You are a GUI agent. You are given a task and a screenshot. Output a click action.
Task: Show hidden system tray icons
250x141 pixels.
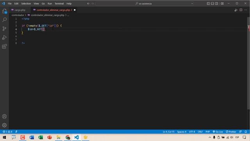210,137
